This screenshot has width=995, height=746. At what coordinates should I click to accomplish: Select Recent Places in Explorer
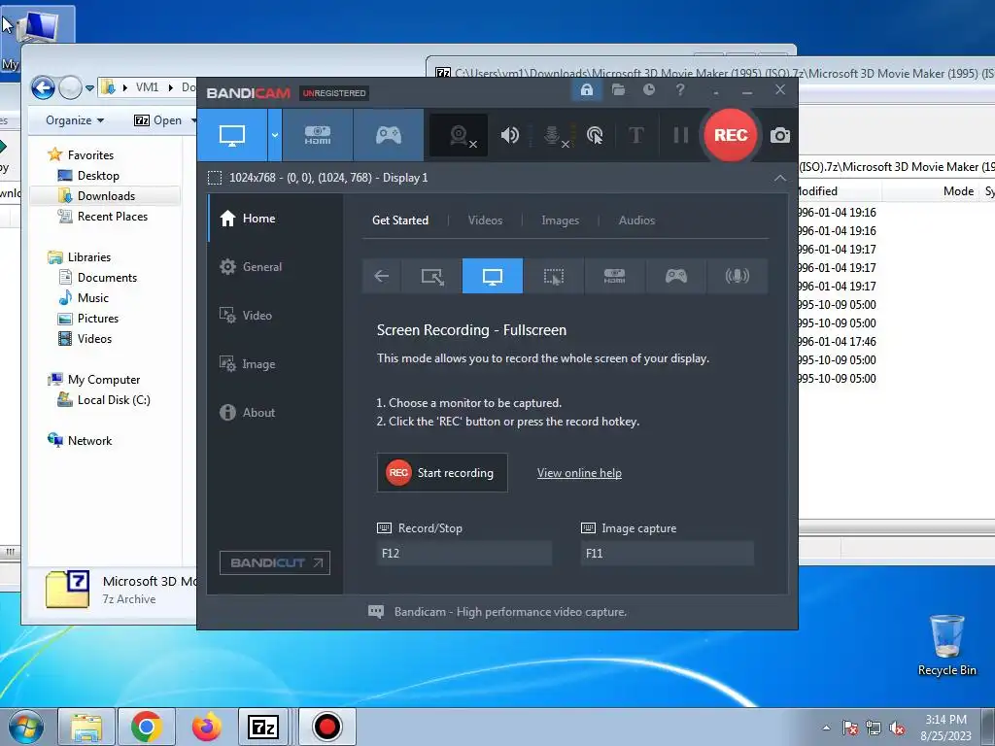(x=113, y=217)
